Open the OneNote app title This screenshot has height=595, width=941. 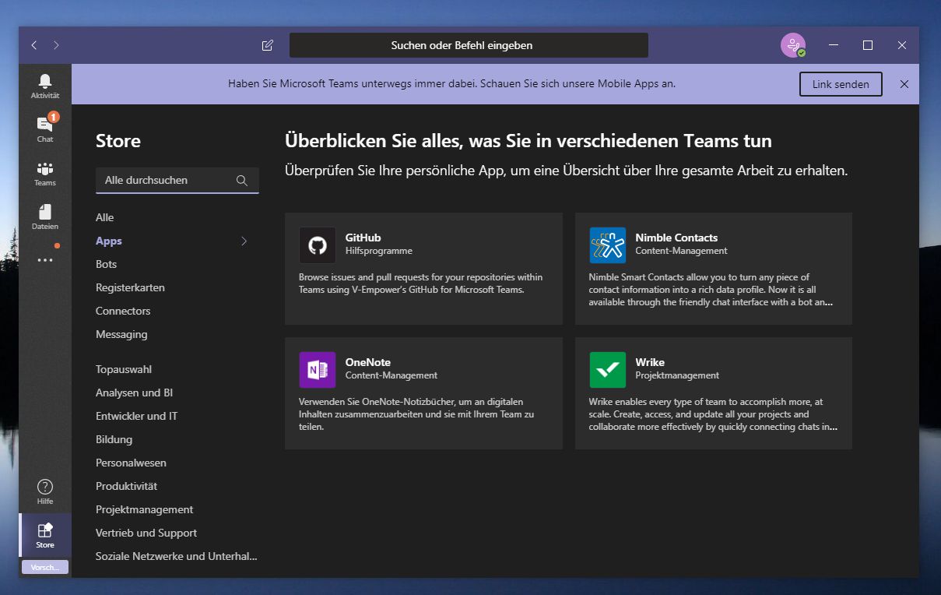368,362
